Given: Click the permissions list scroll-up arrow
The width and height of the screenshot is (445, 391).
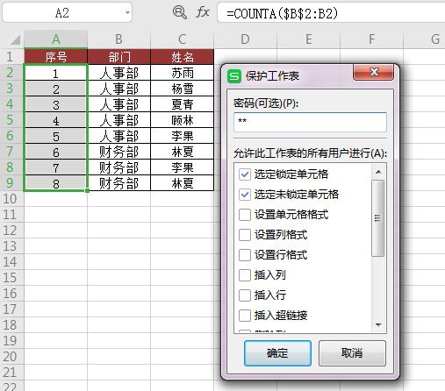Looking at the screenshot, I should (378, 172).
